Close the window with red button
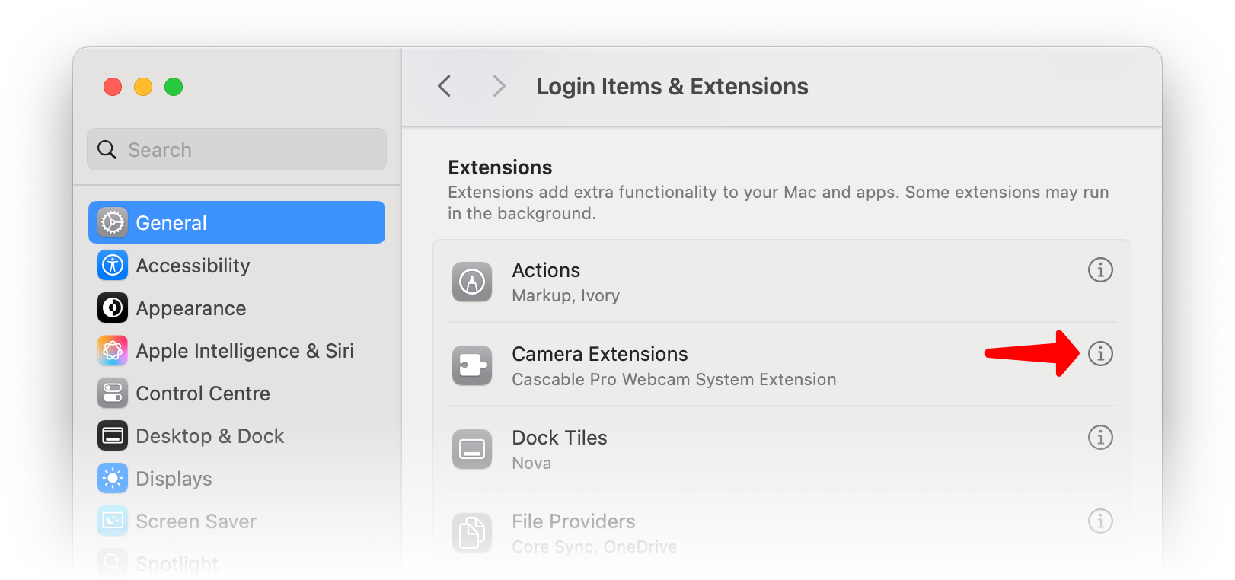 113,87
